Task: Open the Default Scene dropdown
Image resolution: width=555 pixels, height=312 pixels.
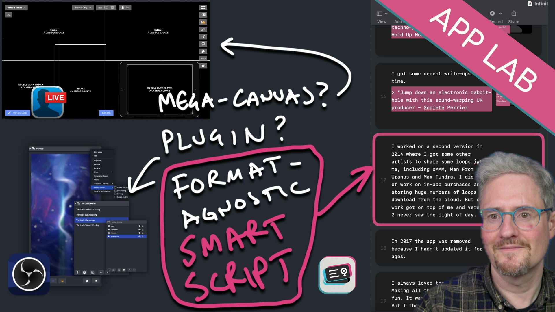Action: 16,8
